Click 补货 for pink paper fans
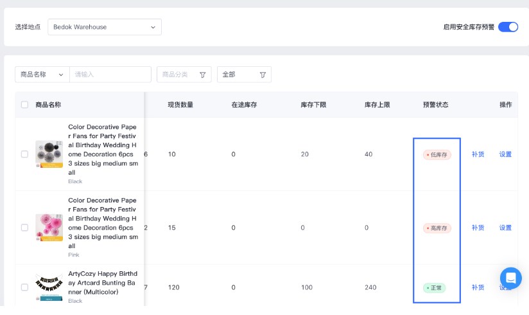Image resolution: width=529 pixels, height=315 pixels. pyautogui.click(x=478, y=228)
